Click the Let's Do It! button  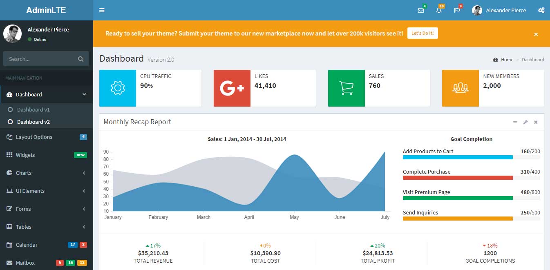pyautogui.click(x=423, y=33)
